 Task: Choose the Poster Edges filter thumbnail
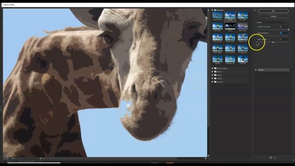click(217, 48)
